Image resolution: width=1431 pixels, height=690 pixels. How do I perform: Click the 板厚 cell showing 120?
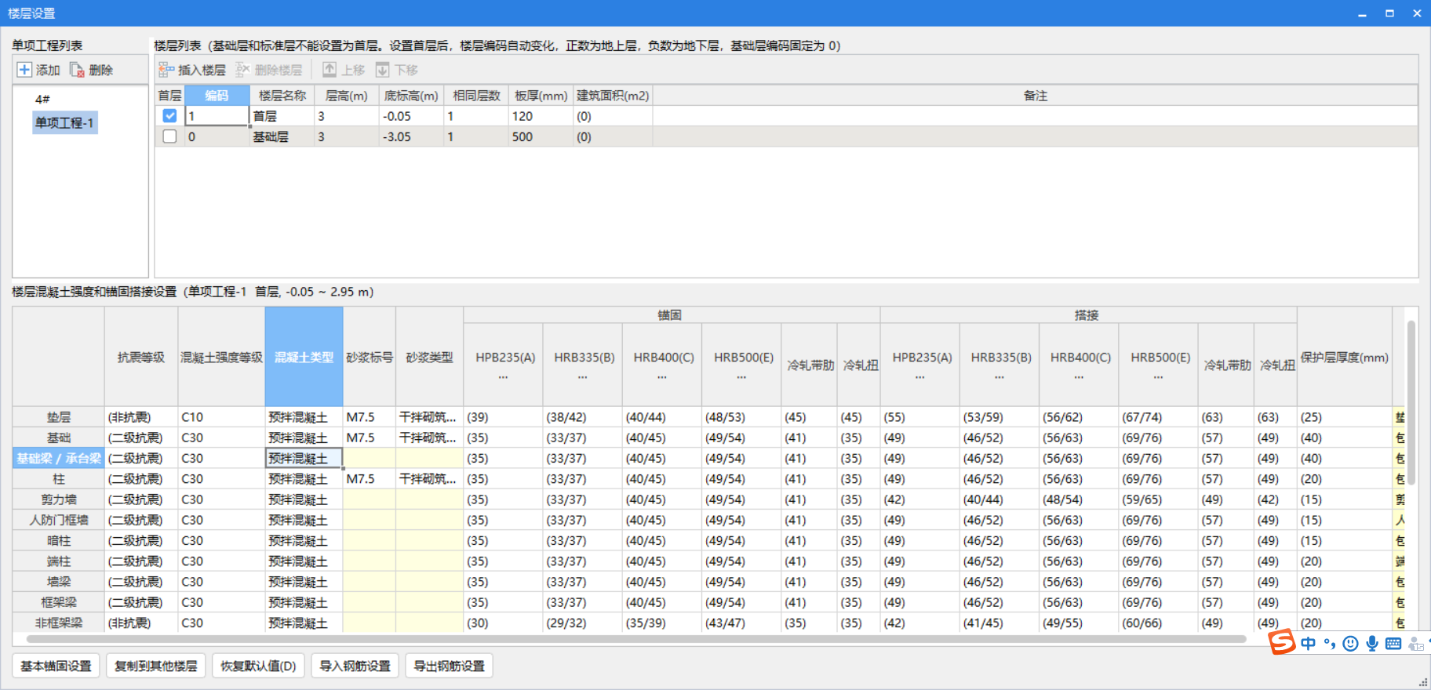[x=541, y=116]
